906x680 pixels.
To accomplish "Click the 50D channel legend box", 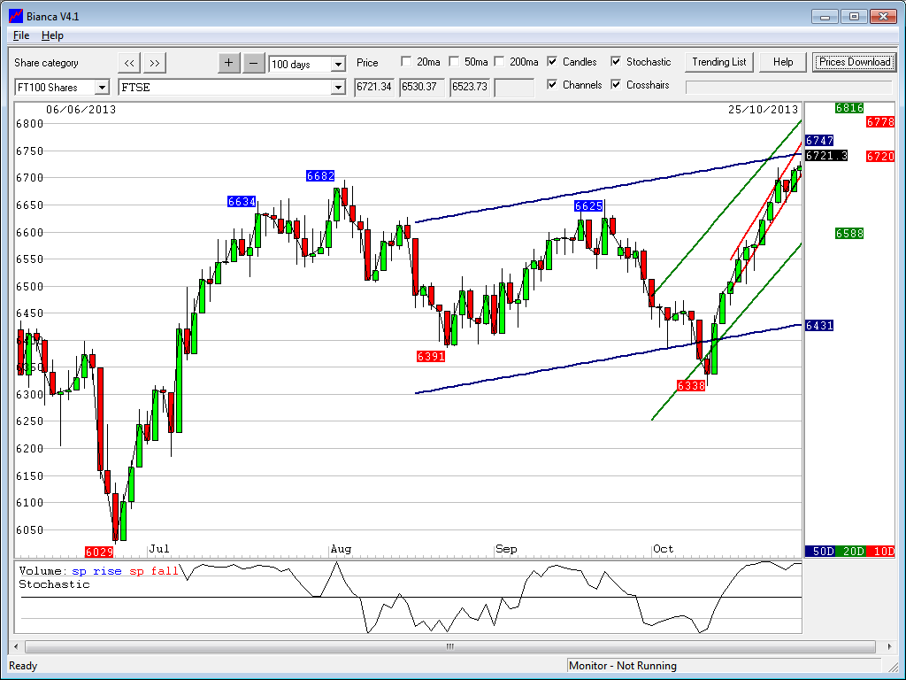I will coord(823,551).
